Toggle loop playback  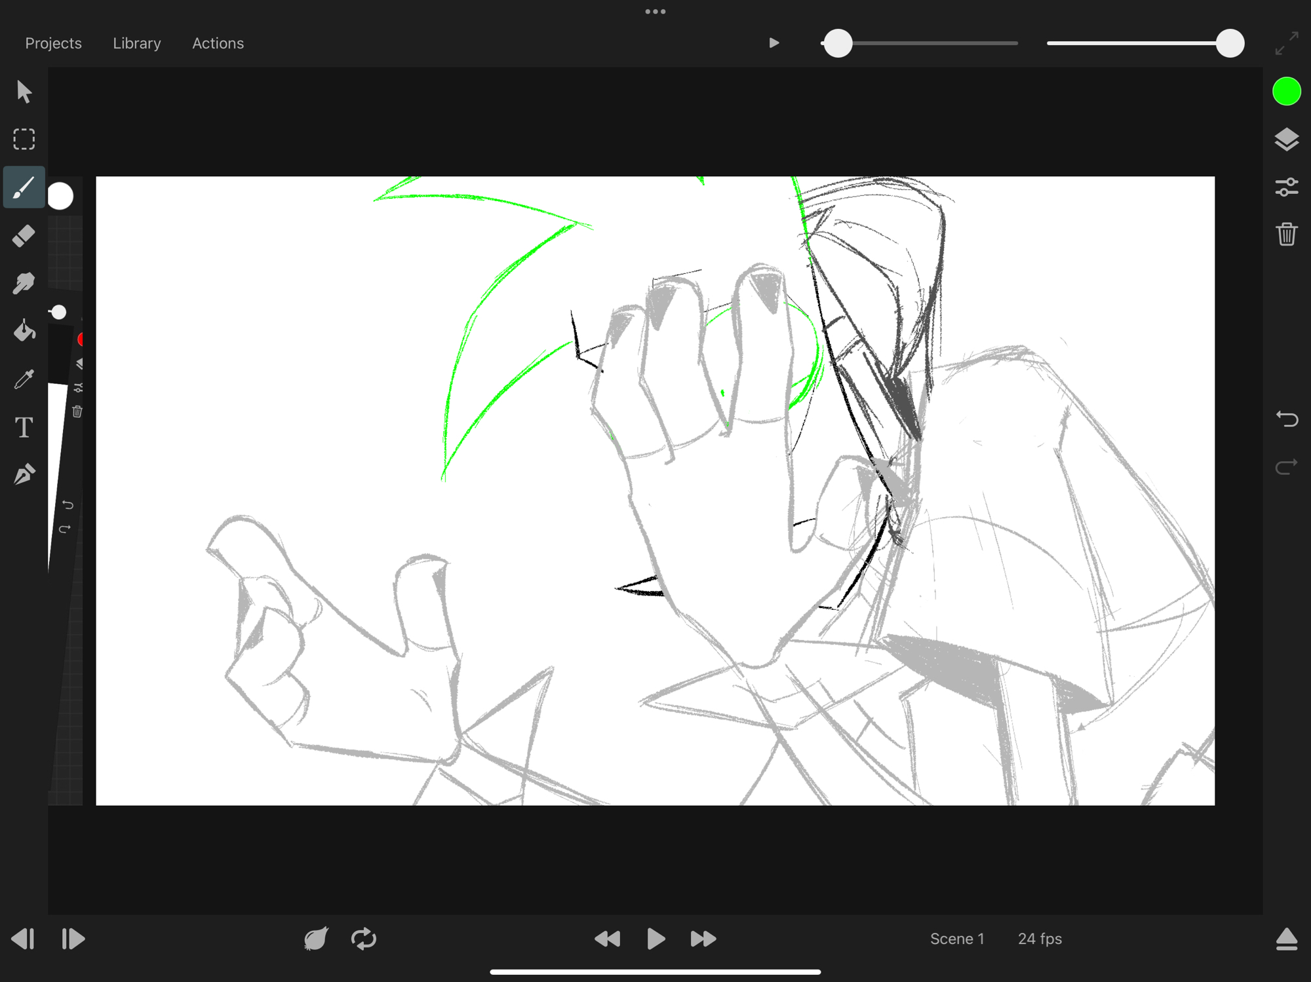click(364, 938)
